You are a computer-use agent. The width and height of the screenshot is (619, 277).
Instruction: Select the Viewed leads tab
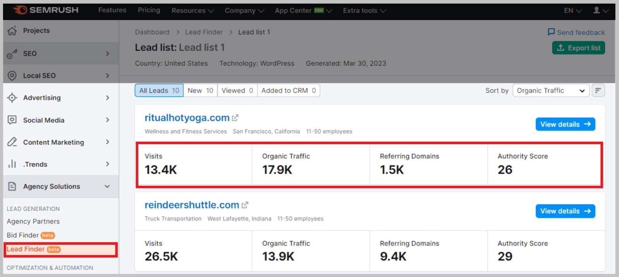(x=237, y=90)
